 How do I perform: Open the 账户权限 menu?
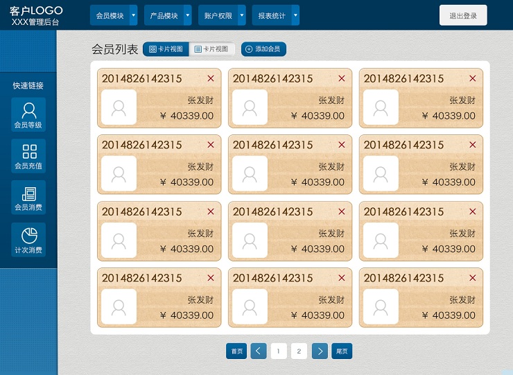point(217,15)
